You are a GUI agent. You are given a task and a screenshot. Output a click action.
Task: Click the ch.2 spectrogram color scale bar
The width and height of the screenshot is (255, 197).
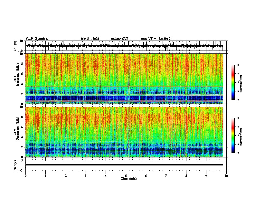[x=233, y=136]
